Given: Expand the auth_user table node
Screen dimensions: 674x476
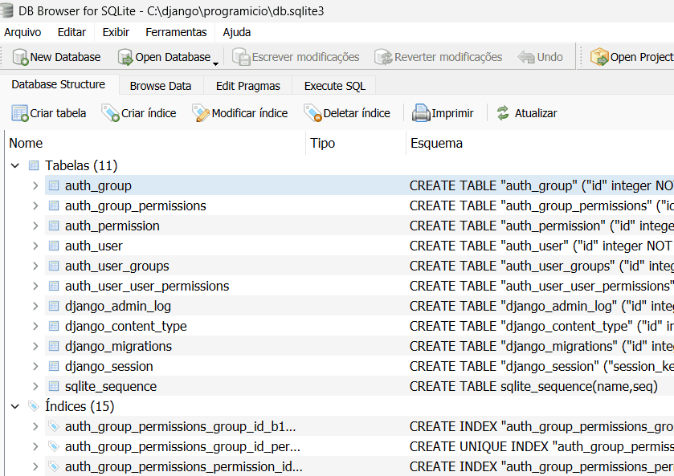Looking at the screenshot, I should [x=35, y=246].
